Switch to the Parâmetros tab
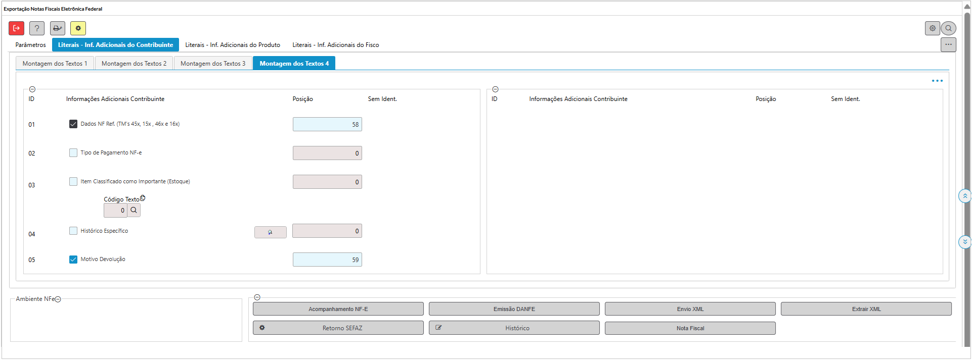973x360 pixels. pos(30,45)
